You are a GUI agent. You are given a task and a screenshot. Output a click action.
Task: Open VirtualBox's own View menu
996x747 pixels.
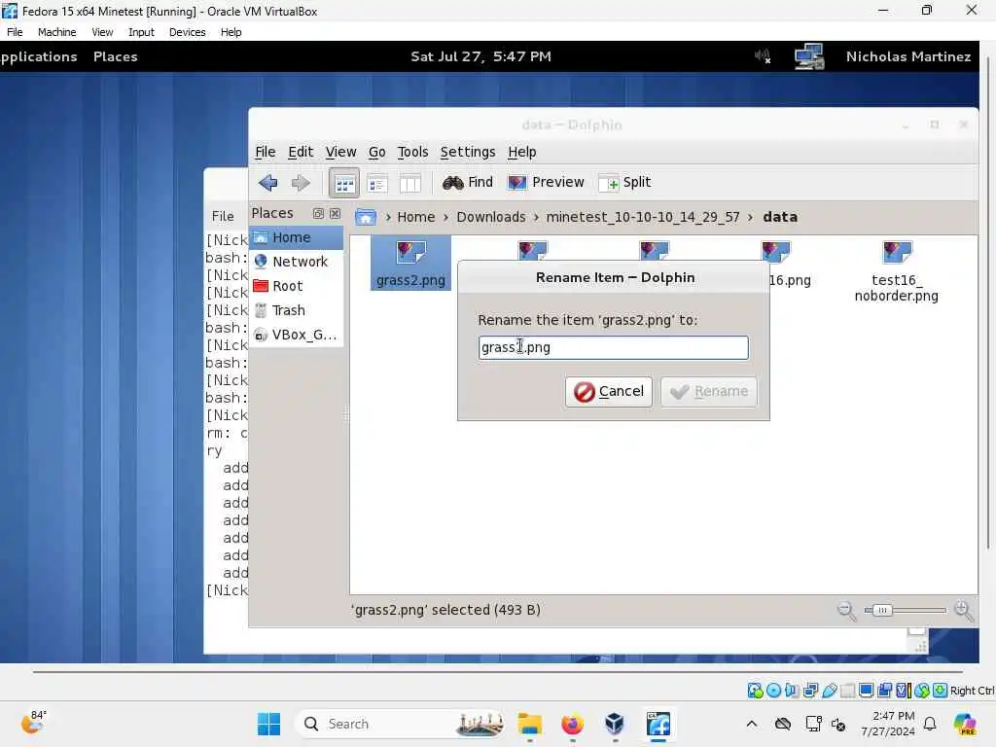pyautogui.click(x=102, y=32)
